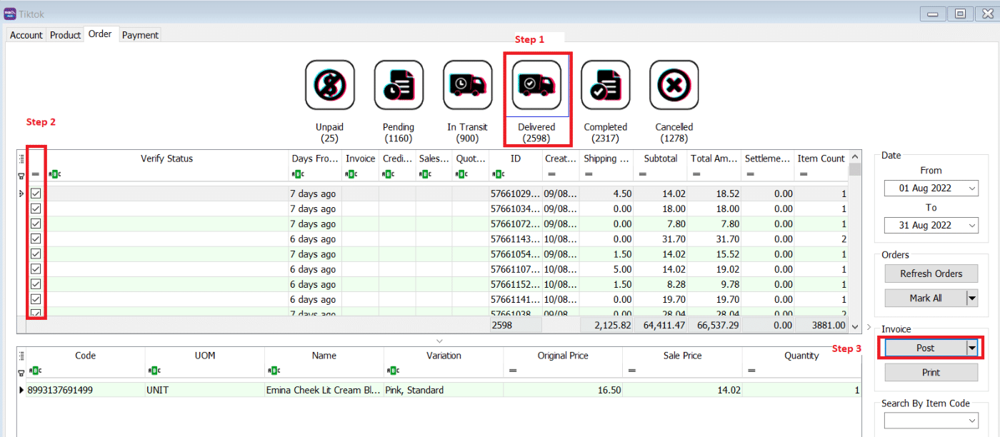Click the Tiktok app icon in title bar

(11, 14)
